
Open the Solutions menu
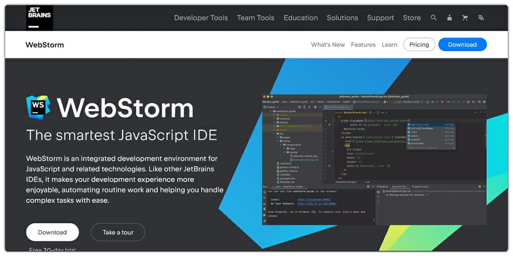[342, 18]
